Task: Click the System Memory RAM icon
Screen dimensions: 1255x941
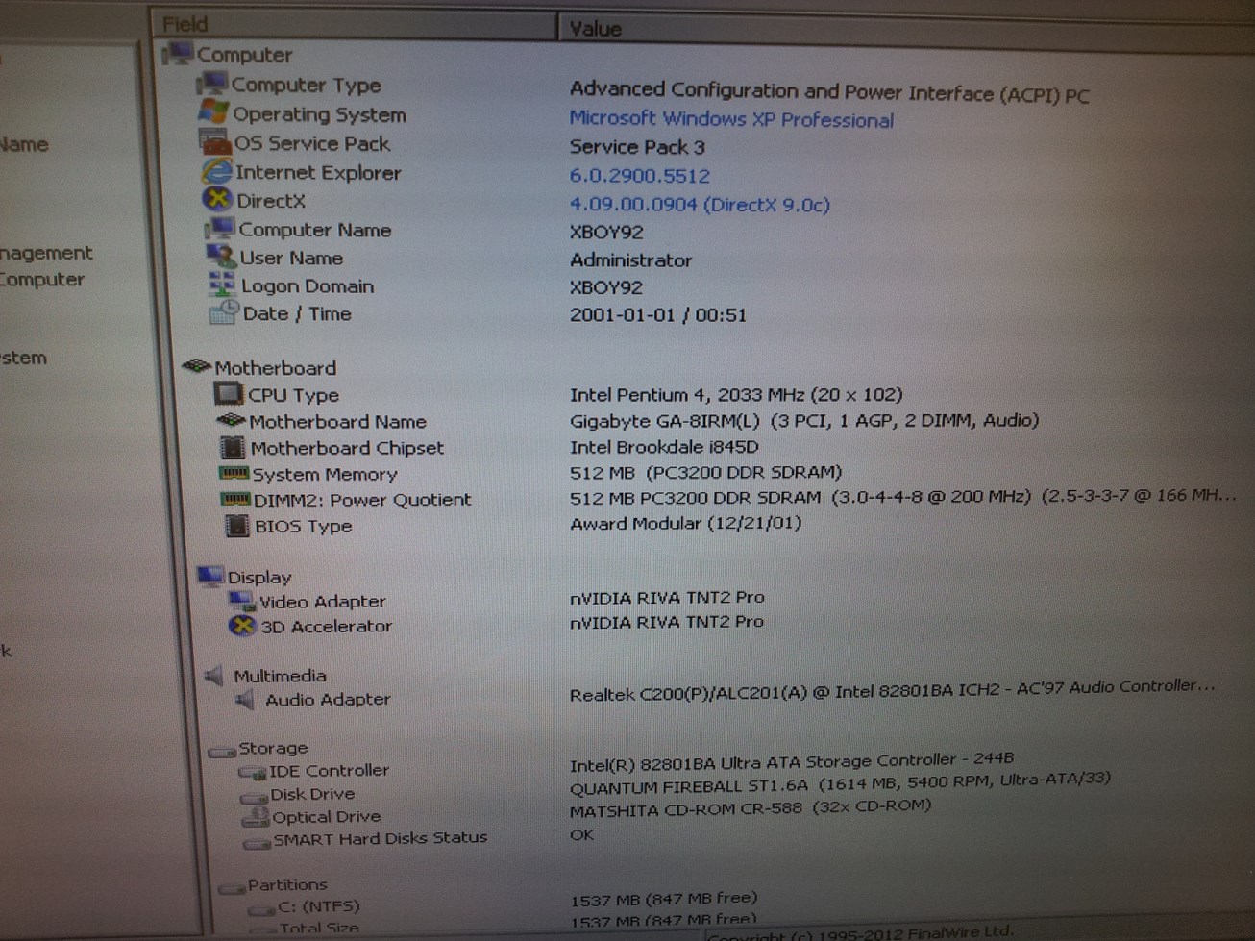Action: coord(234,473)
